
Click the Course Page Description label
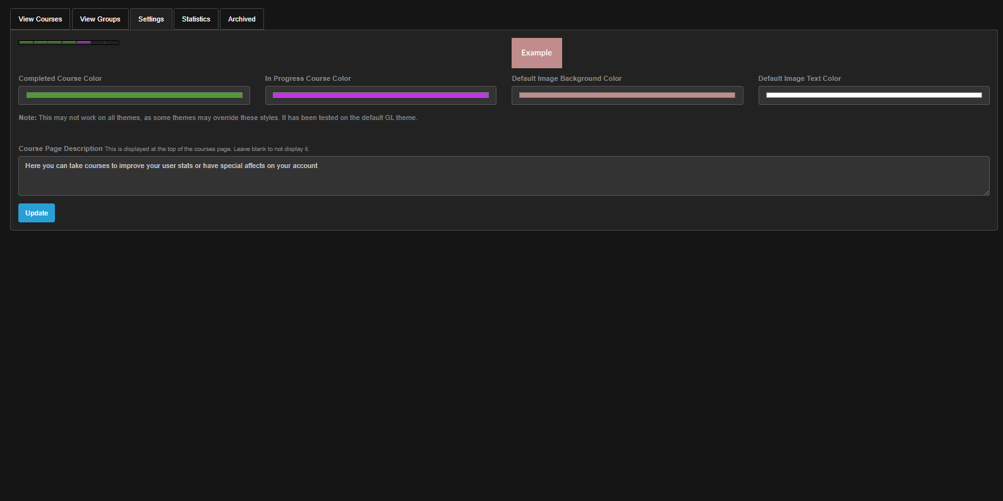(x=60, y=148)
